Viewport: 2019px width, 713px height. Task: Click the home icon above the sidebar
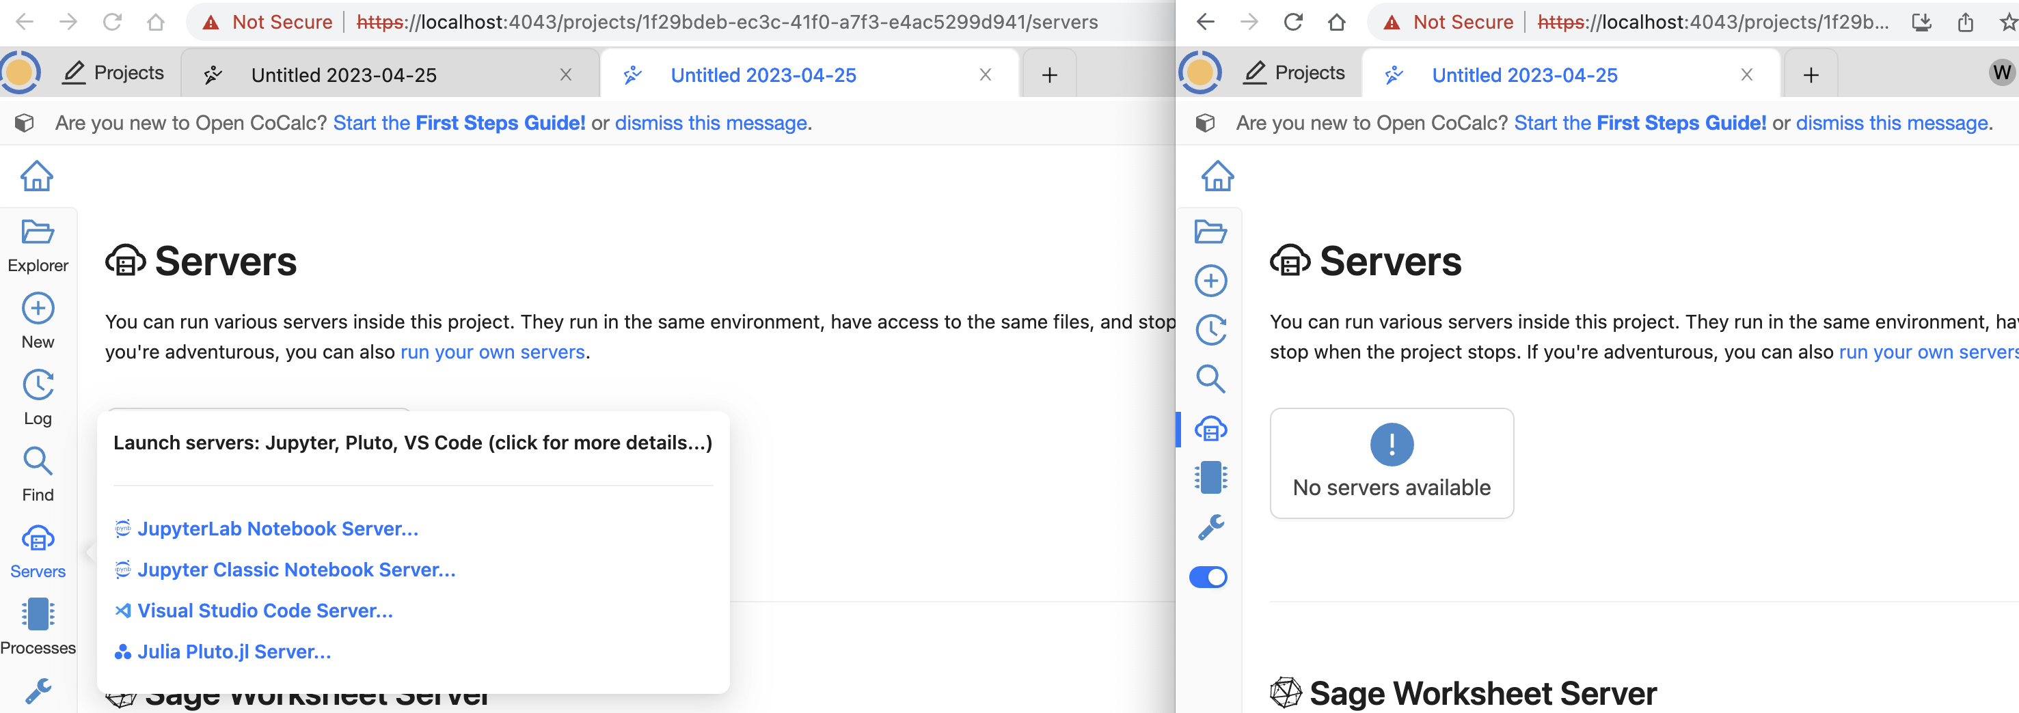click(37, 176)
